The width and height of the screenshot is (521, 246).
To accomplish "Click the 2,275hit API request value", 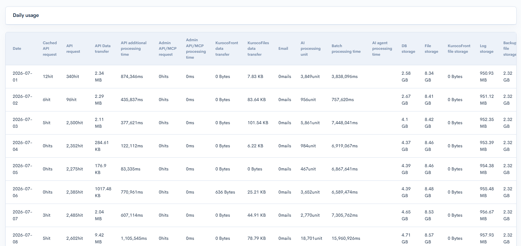I will [x=74, y=169].
